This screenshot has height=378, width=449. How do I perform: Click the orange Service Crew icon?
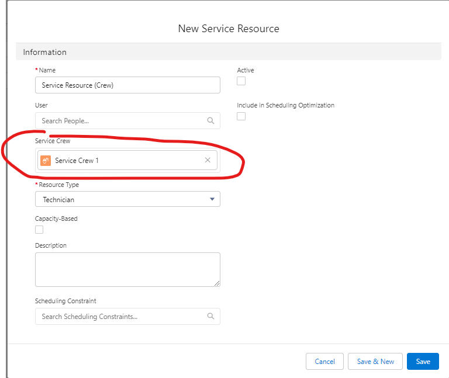46,160
